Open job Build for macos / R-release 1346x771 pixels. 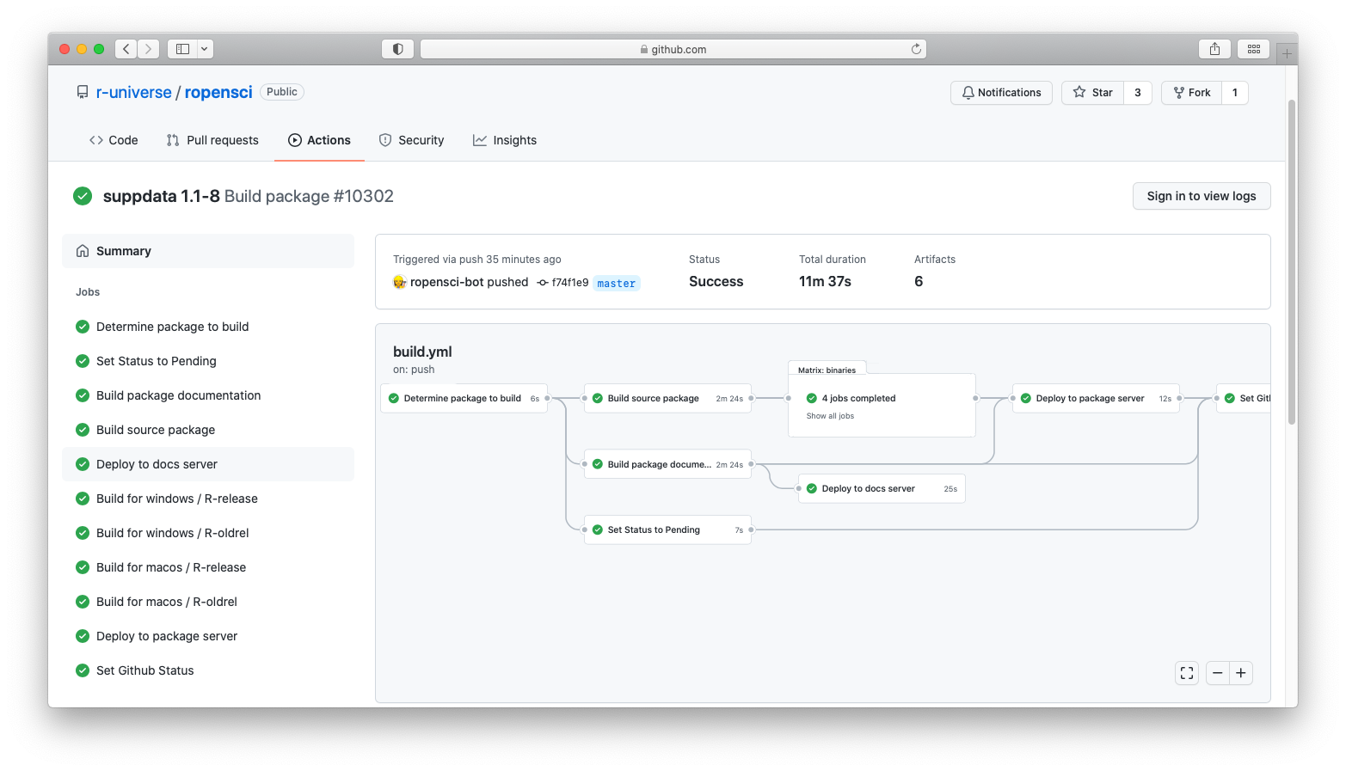click(x=208, y=567)
